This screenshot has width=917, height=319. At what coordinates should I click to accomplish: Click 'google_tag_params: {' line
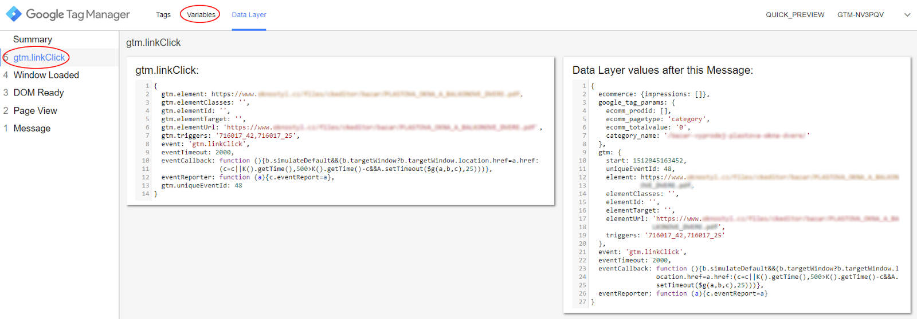[x=637, y=103]
